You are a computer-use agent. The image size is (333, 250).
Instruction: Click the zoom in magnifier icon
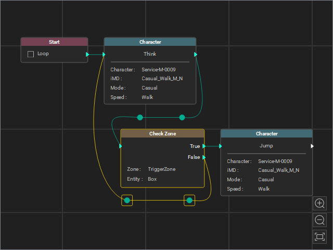319,204
